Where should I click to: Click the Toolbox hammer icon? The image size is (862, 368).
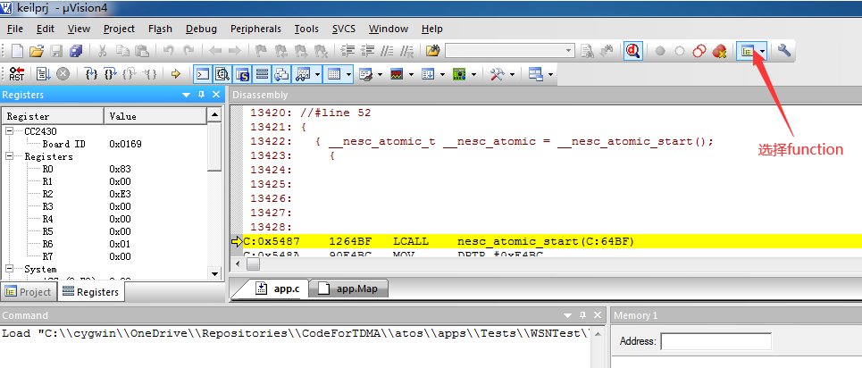pyautogui.click(x=497, y=74)
